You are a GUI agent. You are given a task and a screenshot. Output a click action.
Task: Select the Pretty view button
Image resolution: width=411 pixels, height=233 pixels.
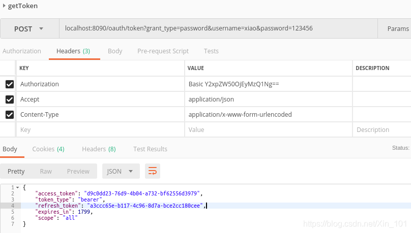(16, 171)
